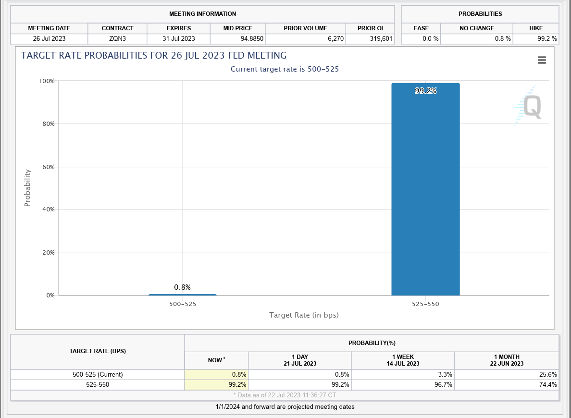
Task: Open the chart hamburger context menu
Action: [x=542, y=60]
